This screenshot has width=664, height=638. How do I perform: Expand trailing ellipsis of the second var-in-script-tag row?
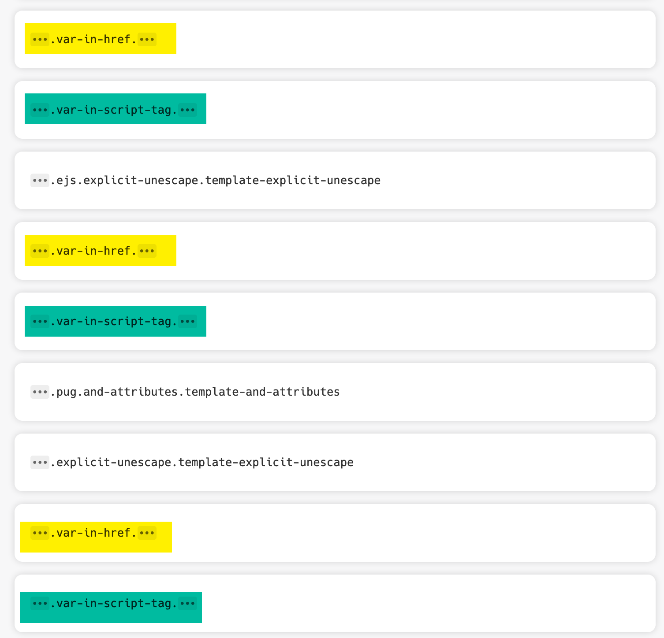click(187, 321)
